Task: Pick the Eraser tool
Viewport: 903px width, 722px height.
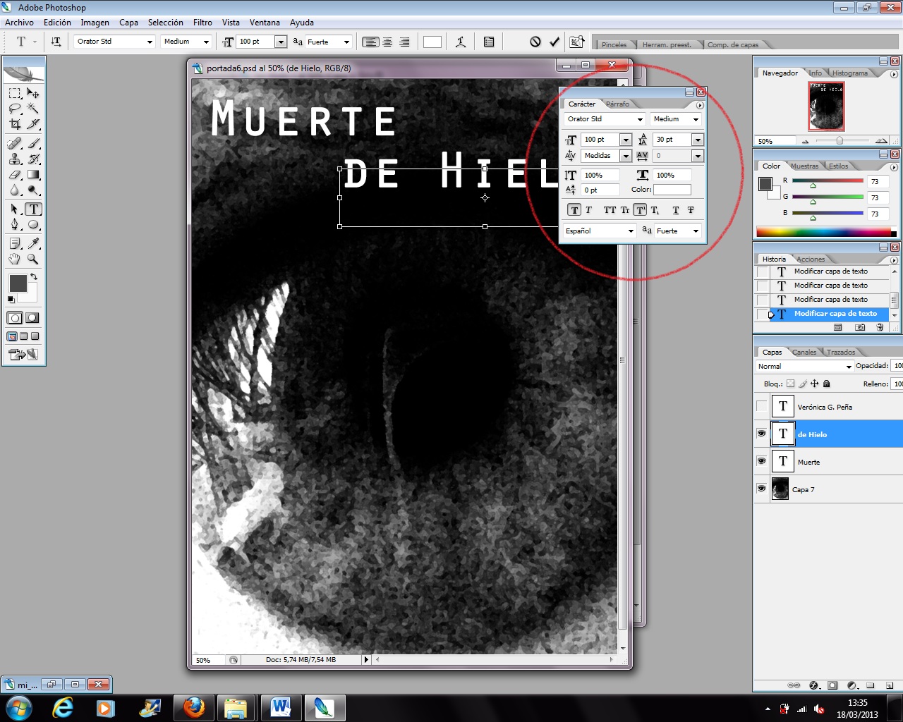Action: pos(15,175)
